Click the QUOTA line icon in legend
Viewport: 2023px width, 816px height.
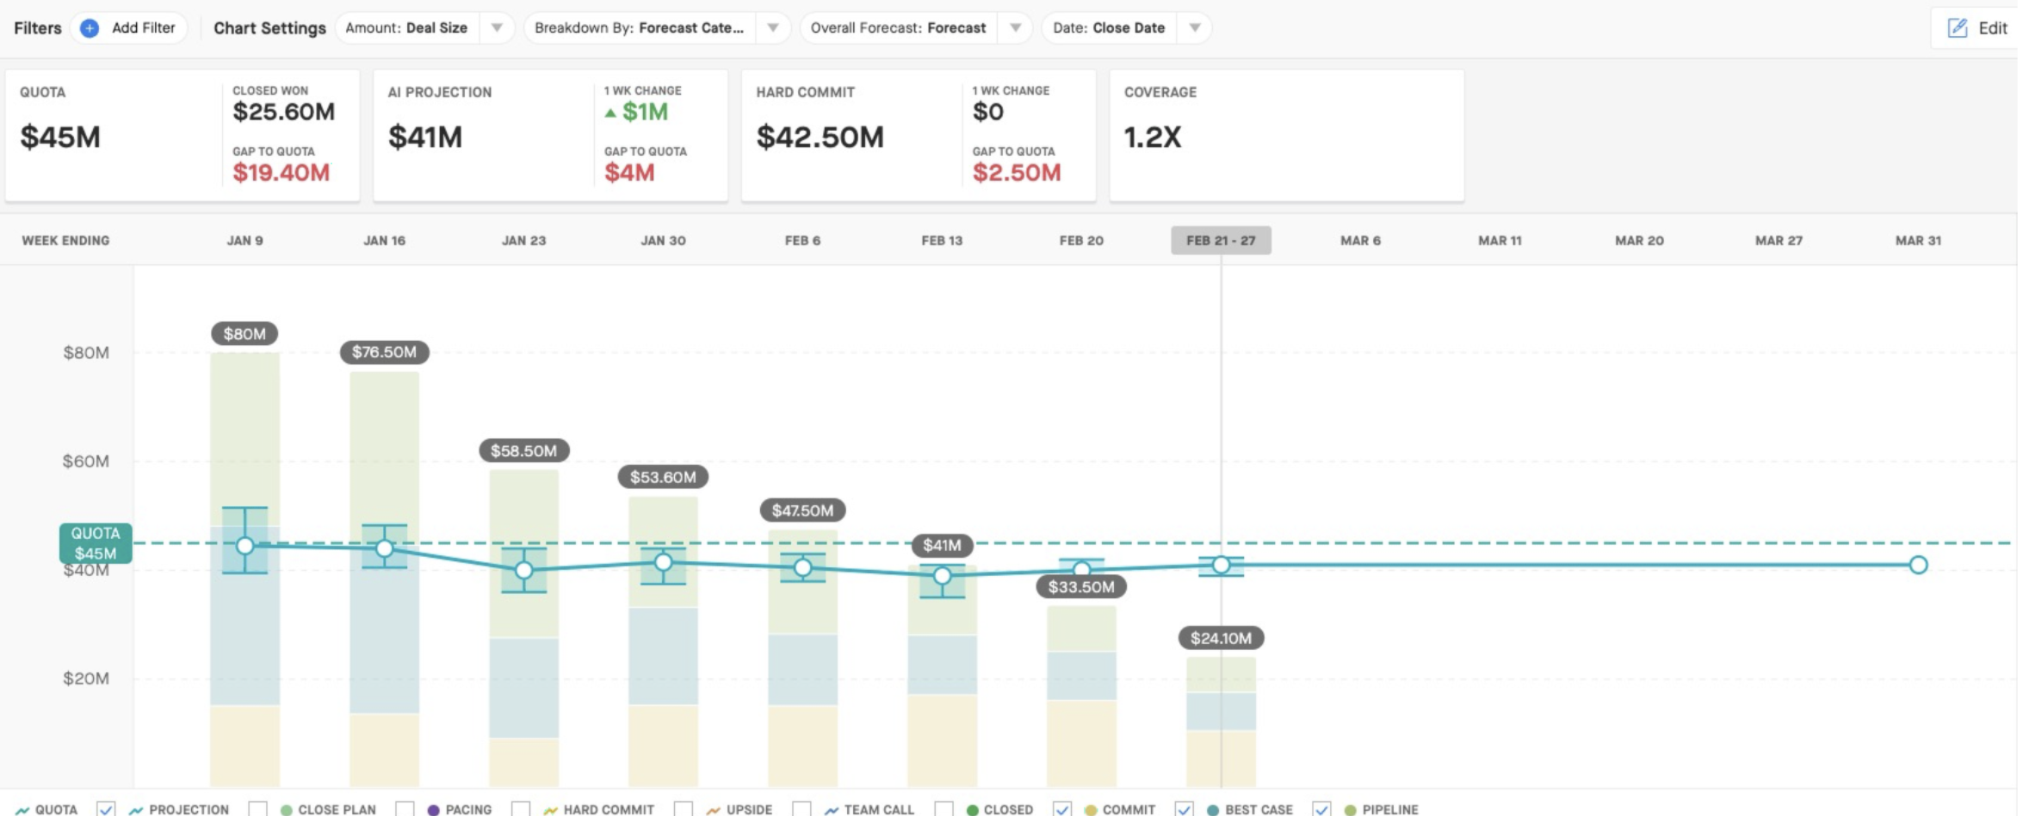(22, 810)
